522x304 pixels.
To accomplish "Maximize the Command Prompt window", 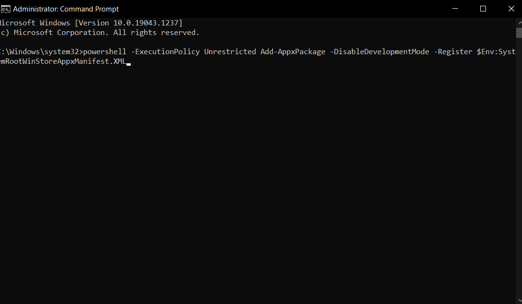I will point(483,9).
